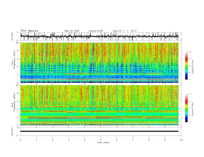204x157 pixels.
Task: Click the "VLF Spectra" title text
Action: [29, 31]
